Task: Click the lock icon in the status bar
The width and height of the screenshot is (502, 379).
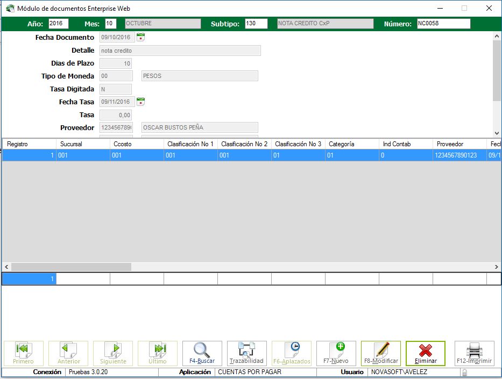Action: coord(464,373)
